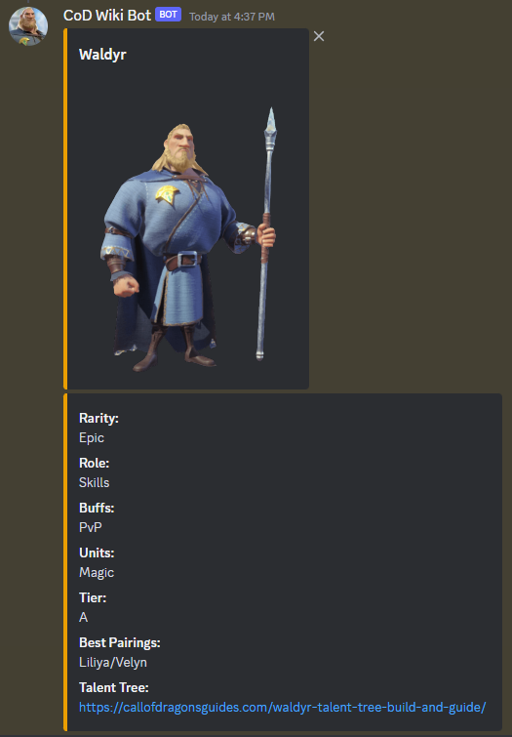Select the Liliya/Velyn pairing text

113,662
